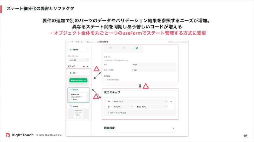Open the nari folder breadcrumb dropdown
Viewport: 254px width, 142px height.
90,42
